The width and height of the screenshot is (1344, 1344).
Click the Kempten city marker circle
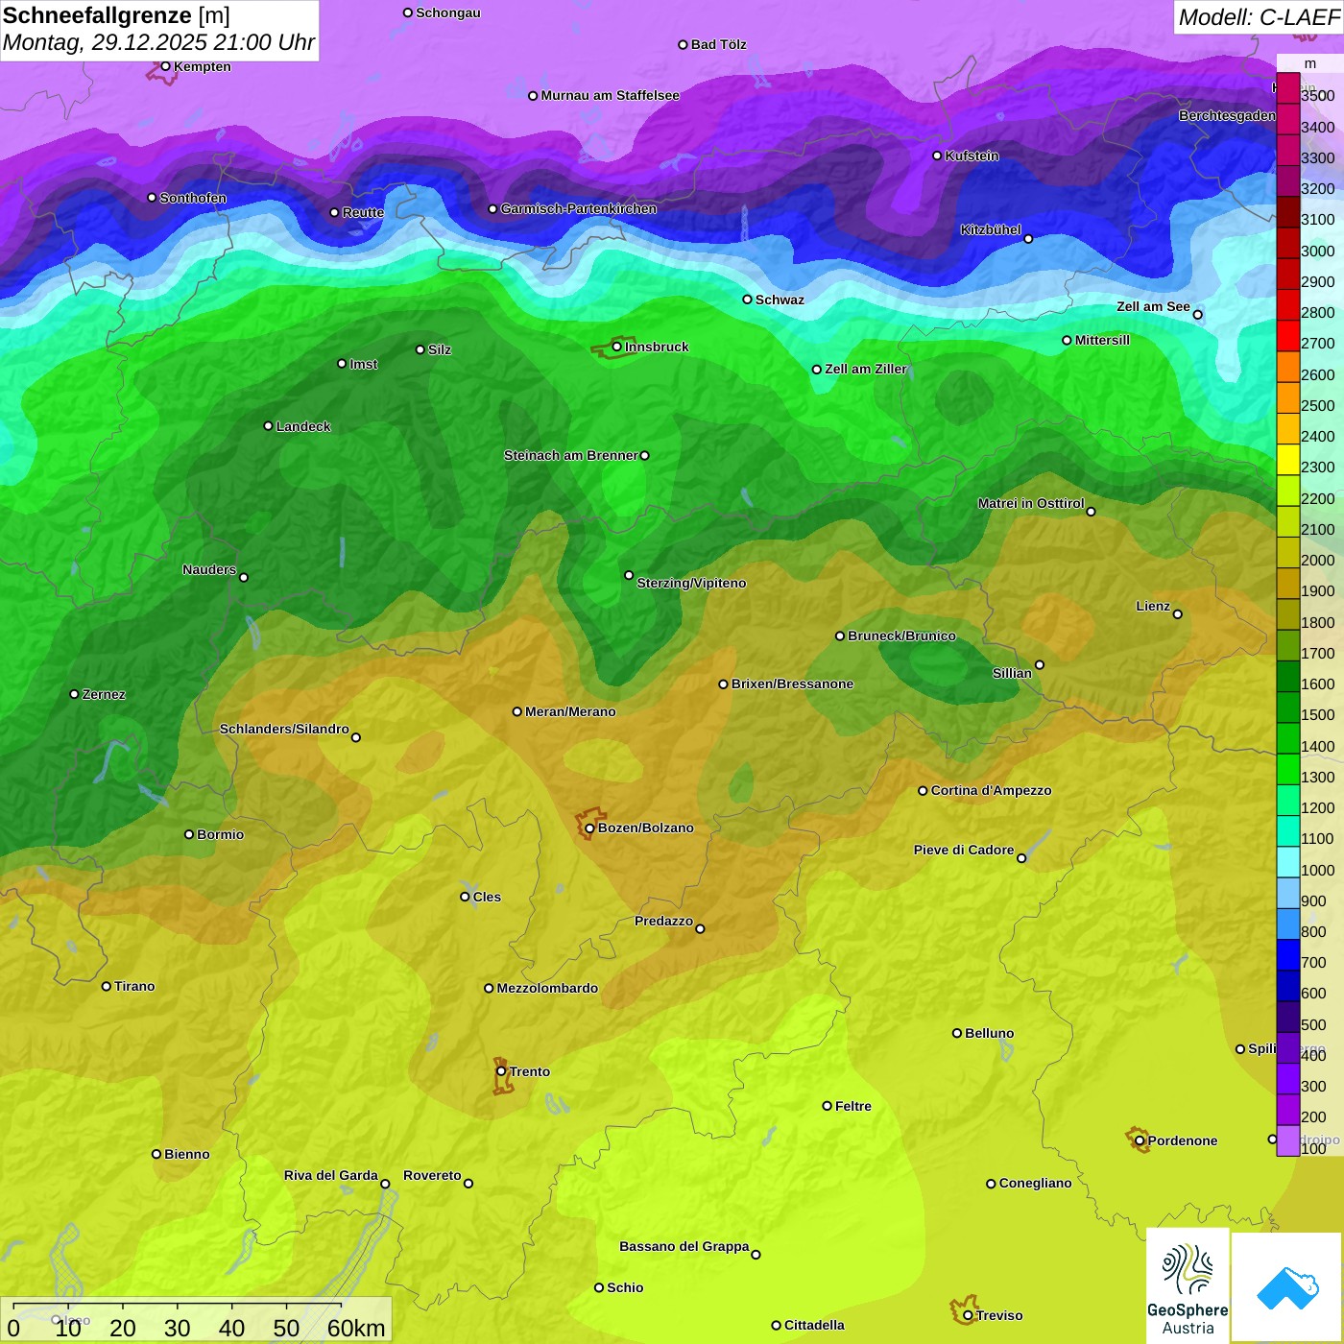[165, 66]
